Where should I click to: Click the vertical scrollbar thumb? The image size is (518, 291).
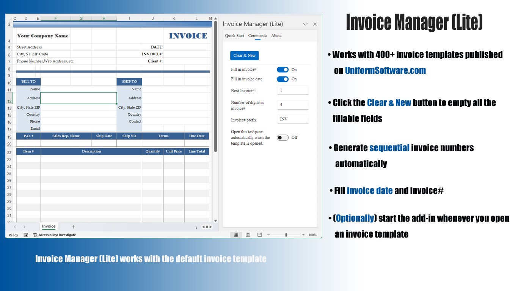coord(215,86)
